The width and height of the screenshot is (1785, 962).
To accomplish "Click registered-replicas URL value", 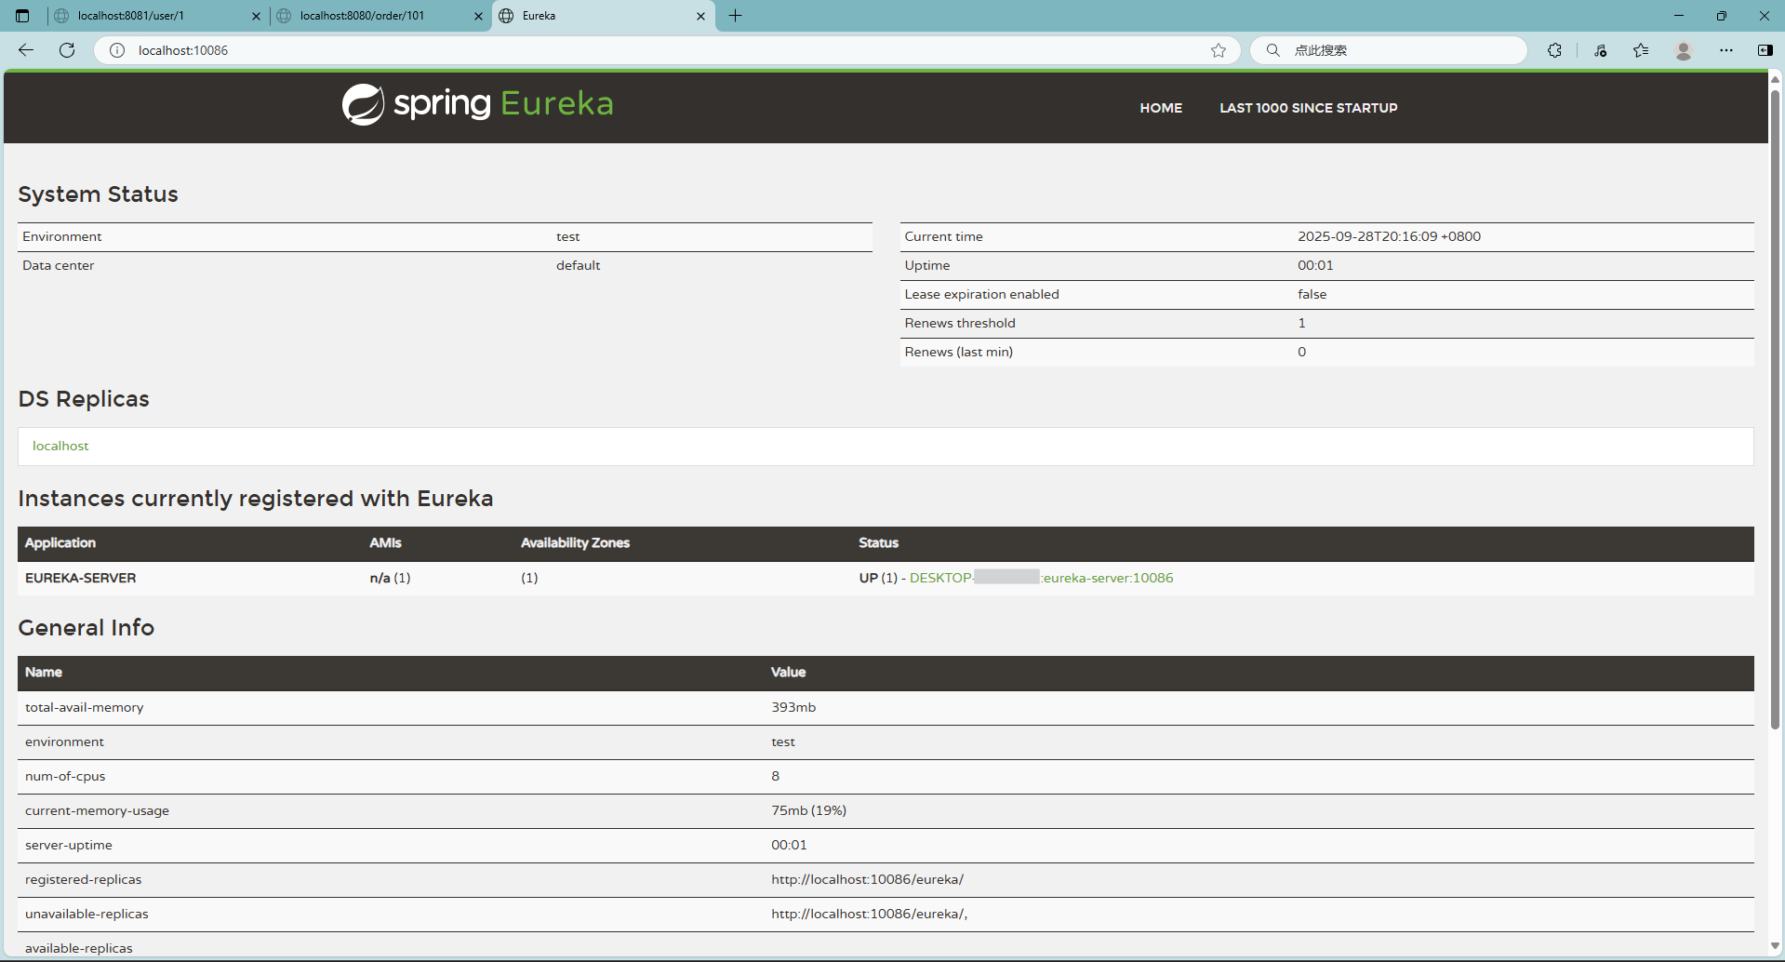I will (867, 879).
